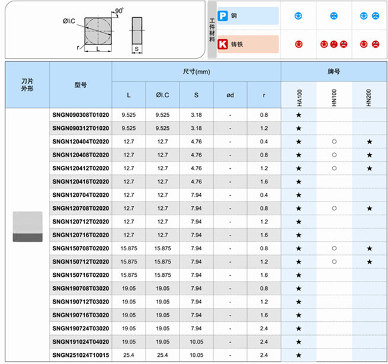
Task: Select the gray square insert shape image
Action: point(27,226)
